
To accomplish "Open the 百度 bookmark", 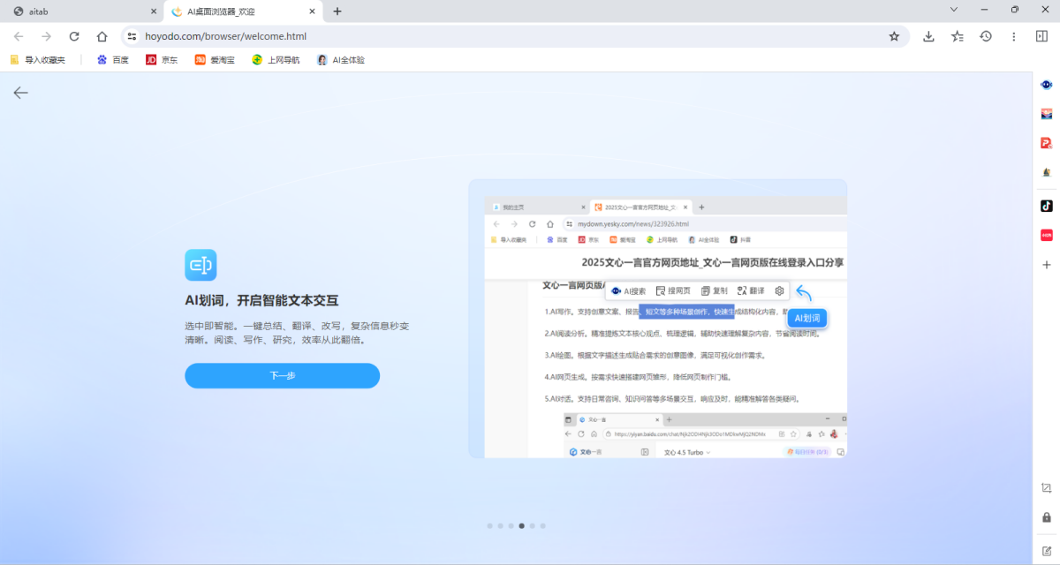I will tap(112, 60).
